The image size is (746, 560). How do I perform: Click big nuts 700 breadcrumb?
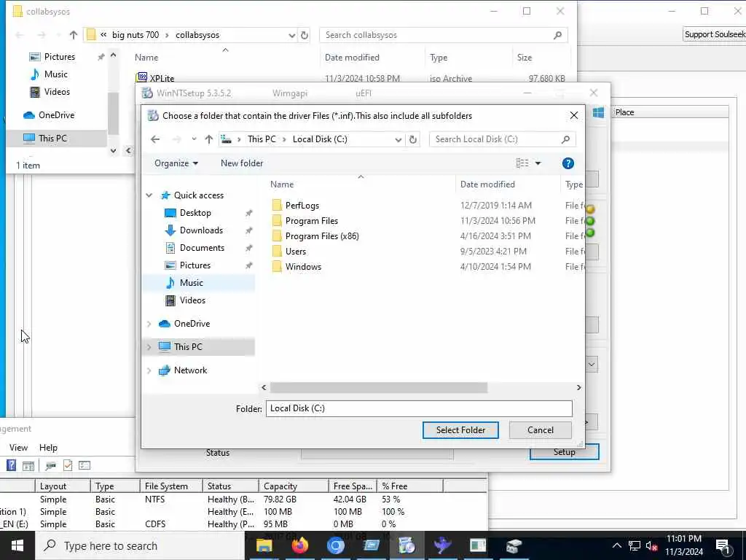point(135,35)
